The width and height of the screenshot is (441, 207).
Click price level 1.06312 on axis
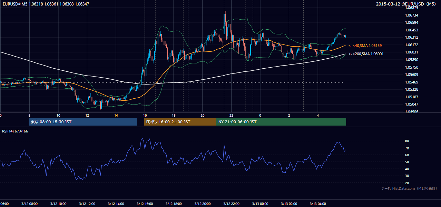click(x=412, y=37)
